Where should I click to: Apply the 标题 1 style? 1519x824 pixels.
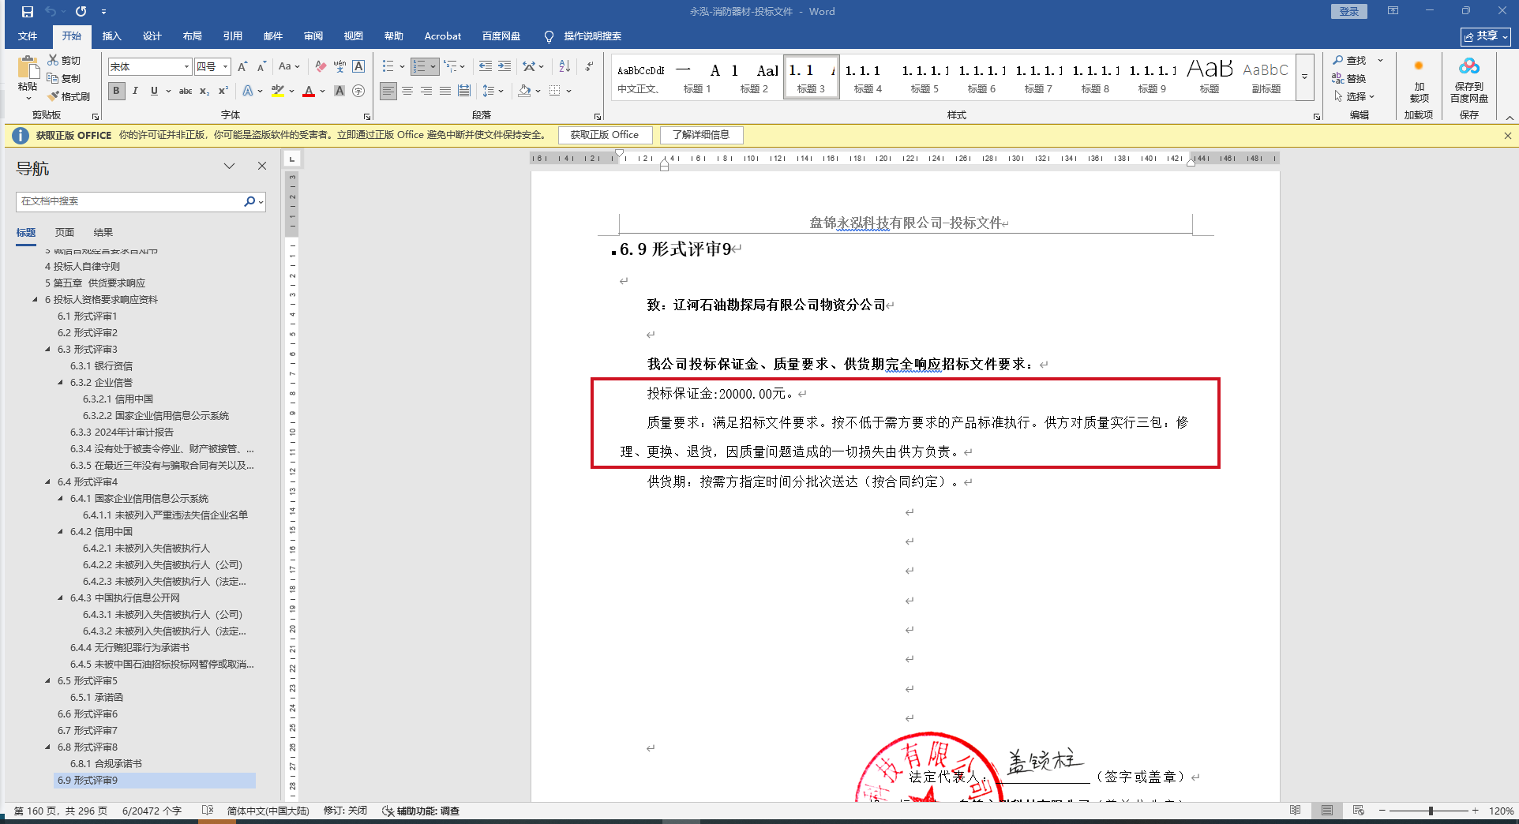pos(697,77)
